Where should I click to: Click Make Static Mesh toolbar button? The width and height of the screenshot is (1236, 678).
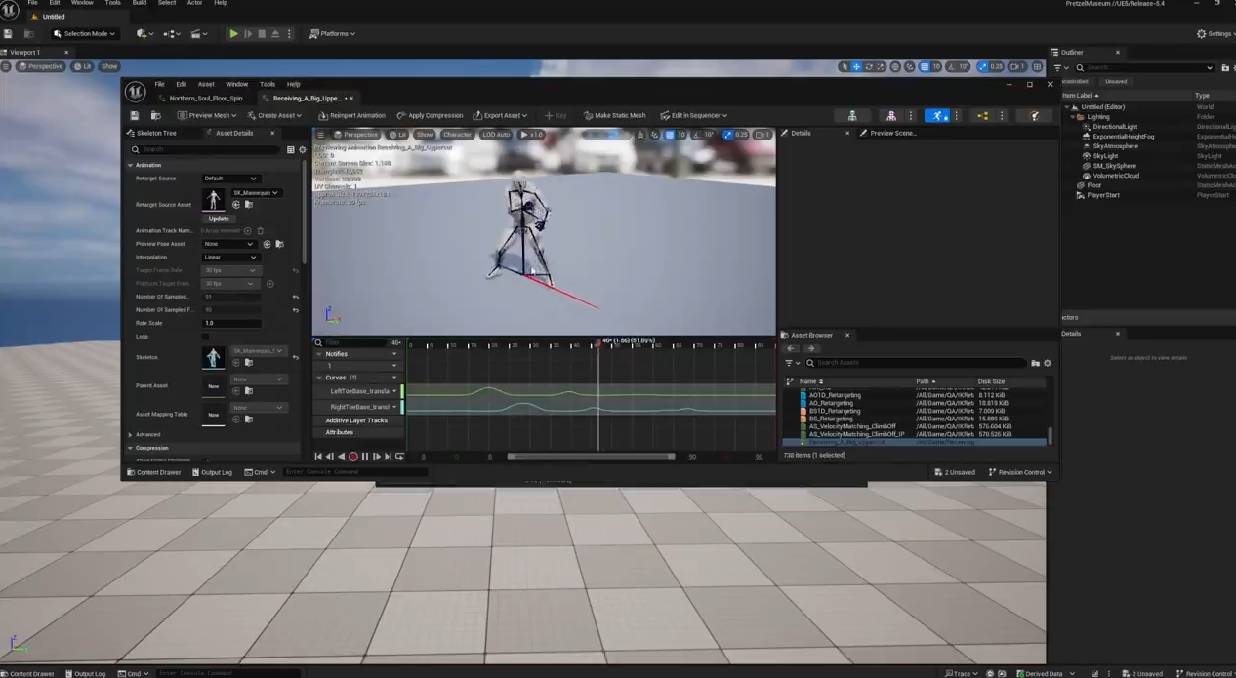(x=614, y=115)
